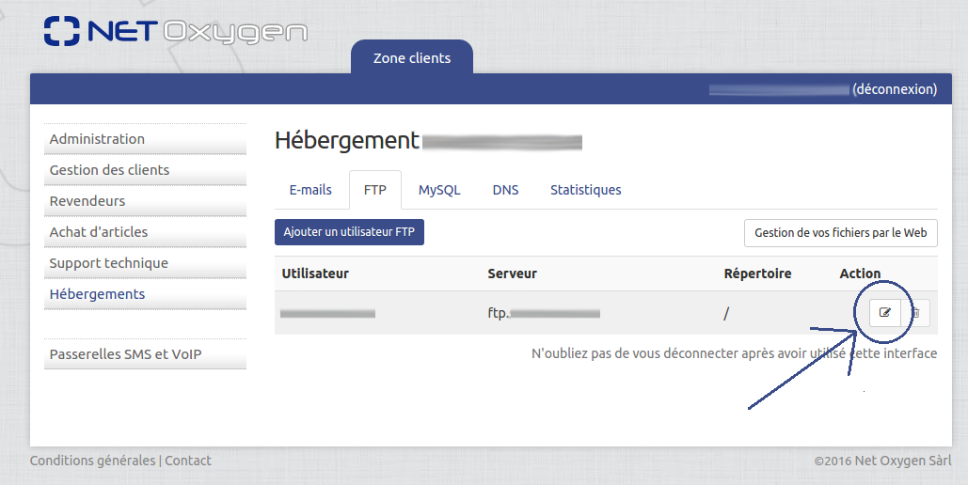Click the edit FTP user pencil icon

point(884,313)
